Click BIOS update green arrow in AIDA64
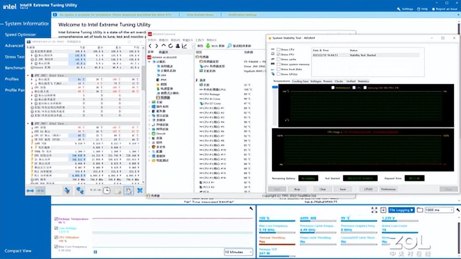This screenshot has width=461, height=259. point(208,46)
